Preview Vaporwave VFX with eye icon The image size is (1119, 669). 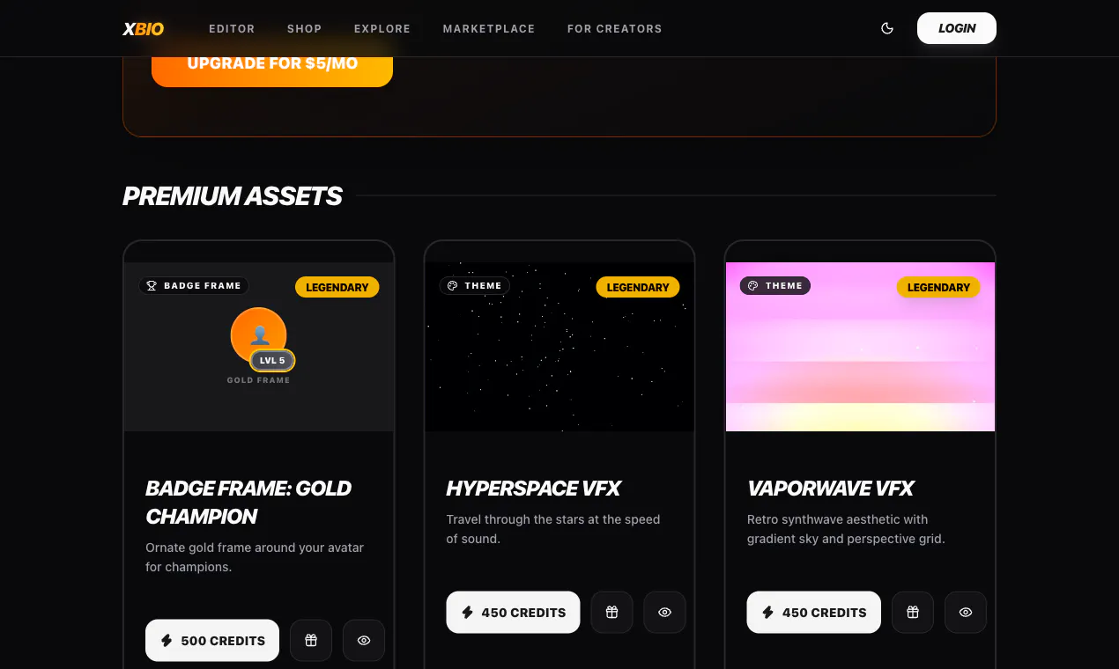tap(966, 613)
